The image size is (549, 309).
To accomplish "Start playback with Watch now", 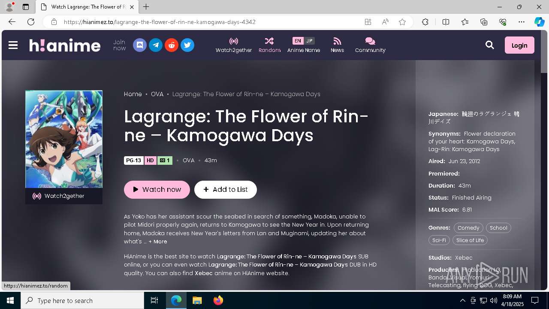I will coord(157,190).
